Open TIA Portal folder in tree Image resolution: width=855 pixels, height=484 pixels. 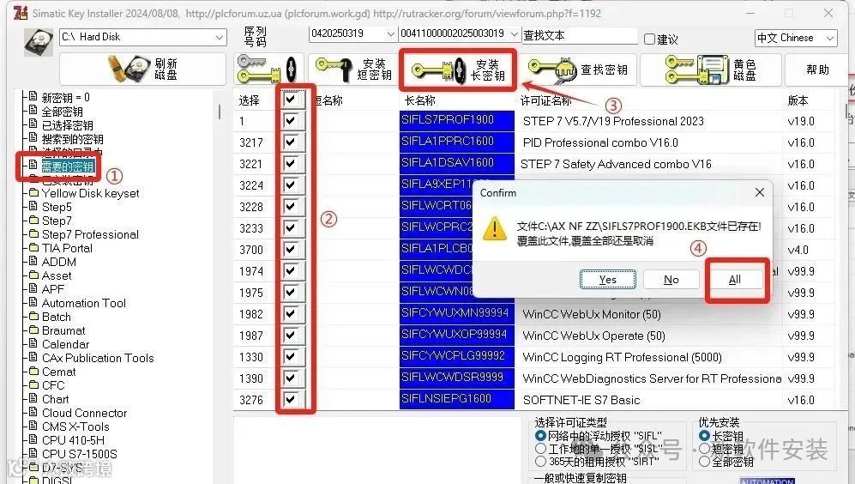(x=67, y=248)
